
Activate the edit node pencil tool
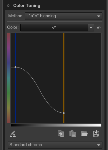point(13,134)
